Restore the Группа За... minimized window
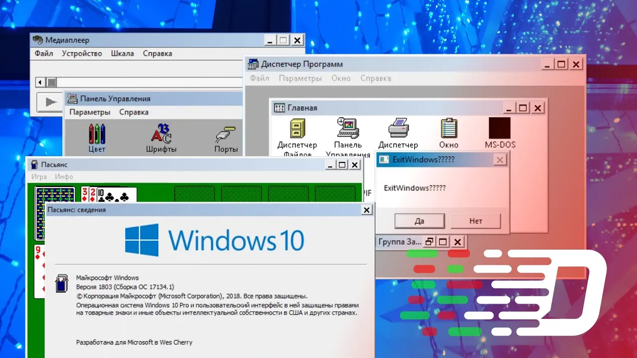Screen dimensions: 637x358 click(x=429, y=242)
